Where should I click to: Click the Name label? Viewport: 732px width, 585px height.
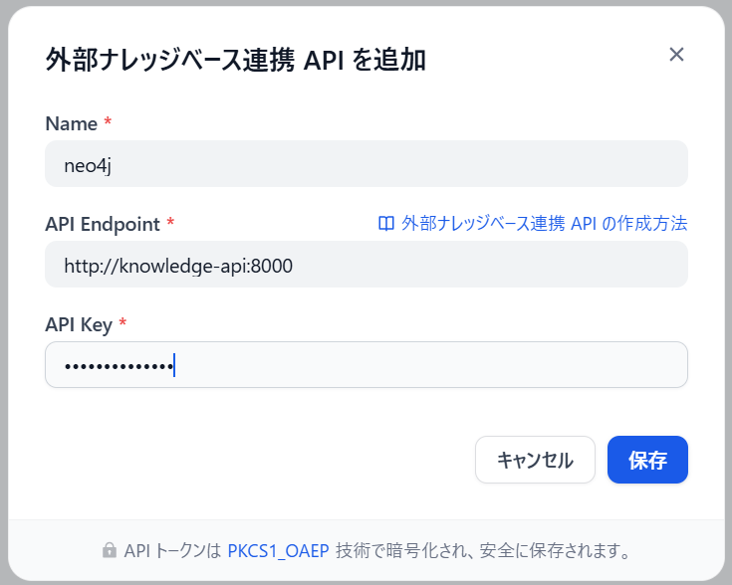(72, 124)
